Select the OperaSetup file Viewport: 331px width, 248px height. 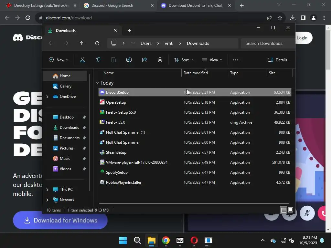(195, 102)
